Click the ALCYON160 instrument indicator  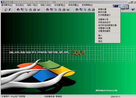click(121, 7)
